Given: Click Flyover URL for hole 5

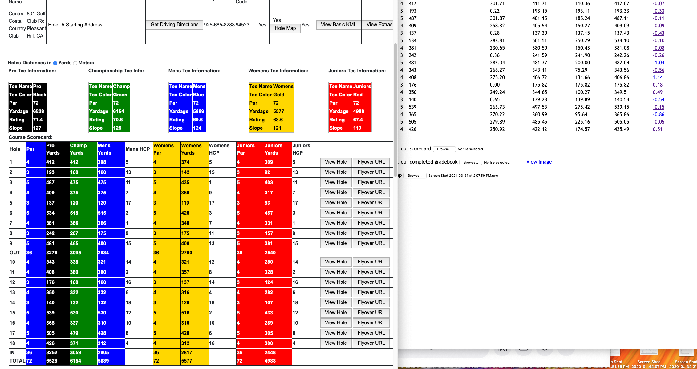Looking at the screenshot, I should (x=371, y=203).
